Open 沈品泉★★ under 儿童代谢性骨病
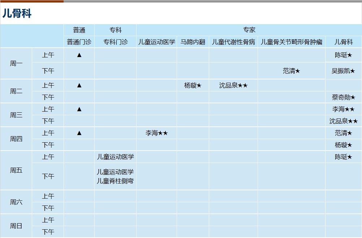Viewport: 362px width, 238px height. 233,85
